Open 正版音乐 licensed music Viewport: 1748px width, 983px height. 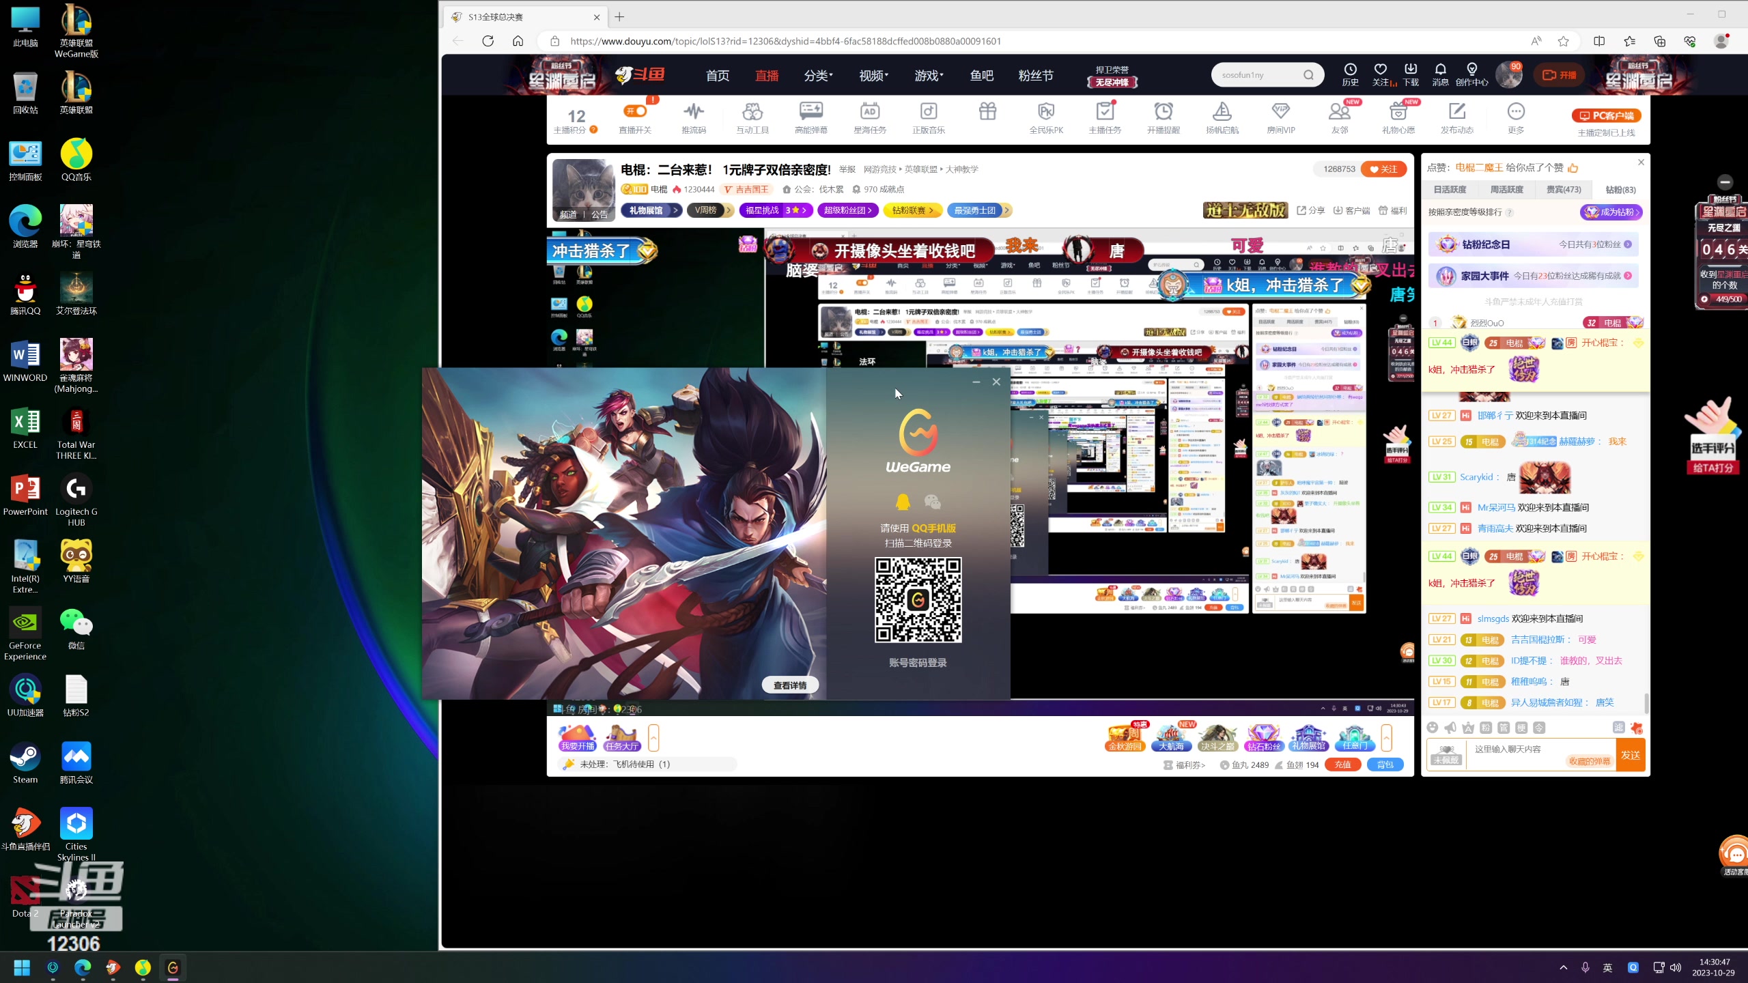[x=929, y=117]
